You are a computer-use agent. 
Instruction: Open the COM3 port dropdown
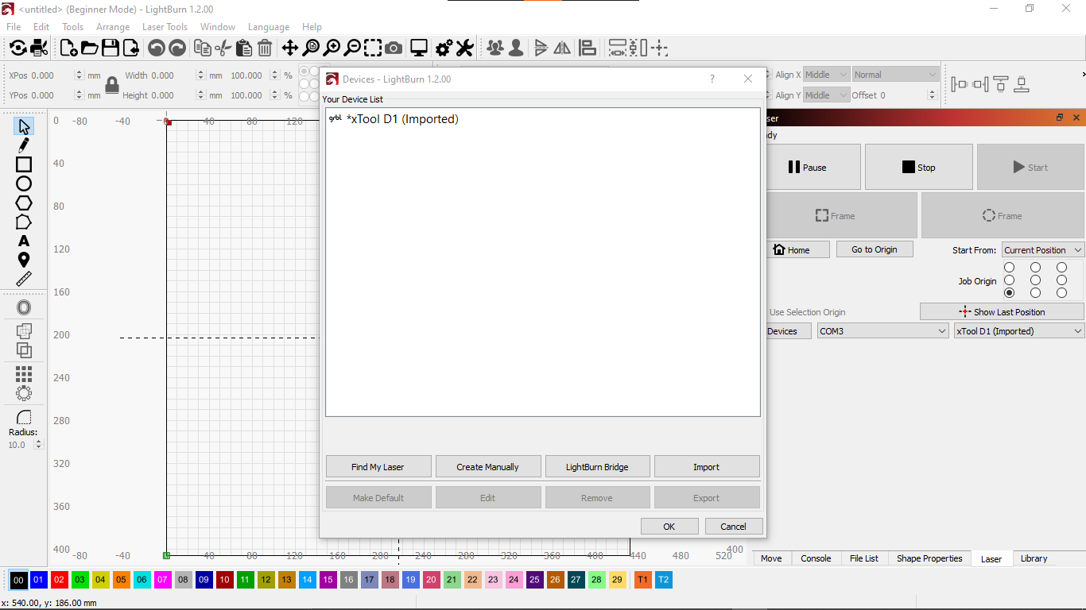(x=883, y=331)
